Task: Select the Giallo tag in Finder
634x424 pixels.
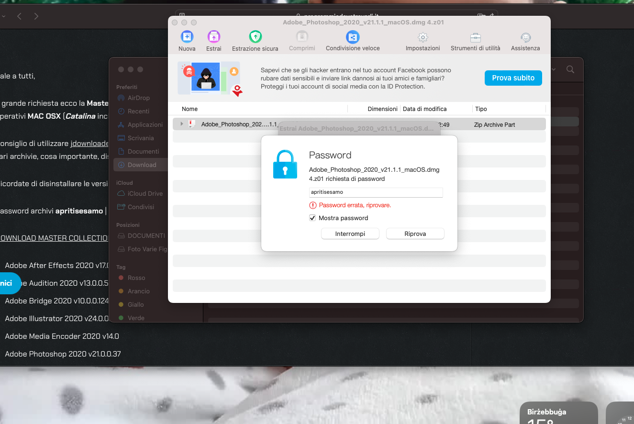Action: (x=131, y=304)
